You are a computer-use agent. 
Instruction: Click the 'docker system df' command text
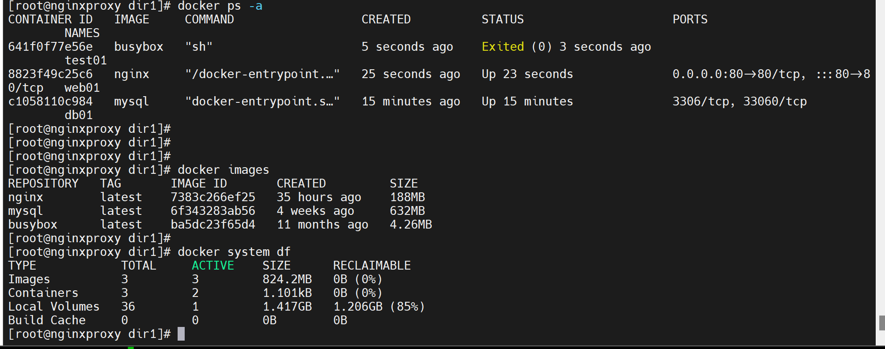tap(234, 252)
